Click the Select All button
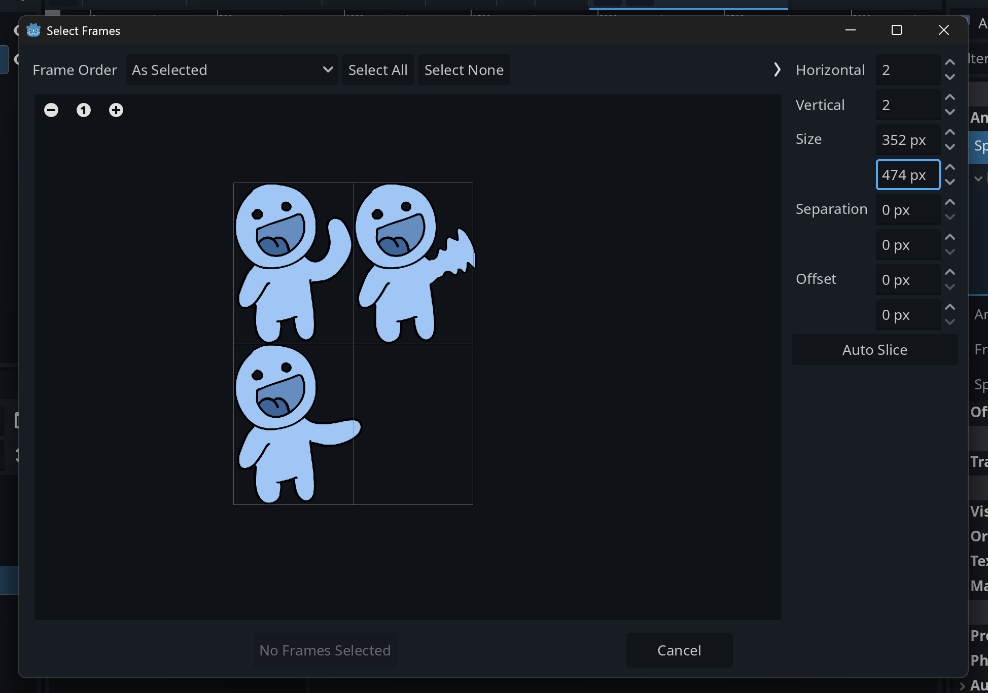Image resolution: width=988 pixels, height=693 pixels. (x=378, y=70)
